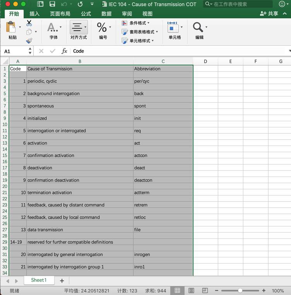Viewport: 291px width, 295px height.
Task: Open the Formulas (公式) tab
Action: tap(86, 14)
